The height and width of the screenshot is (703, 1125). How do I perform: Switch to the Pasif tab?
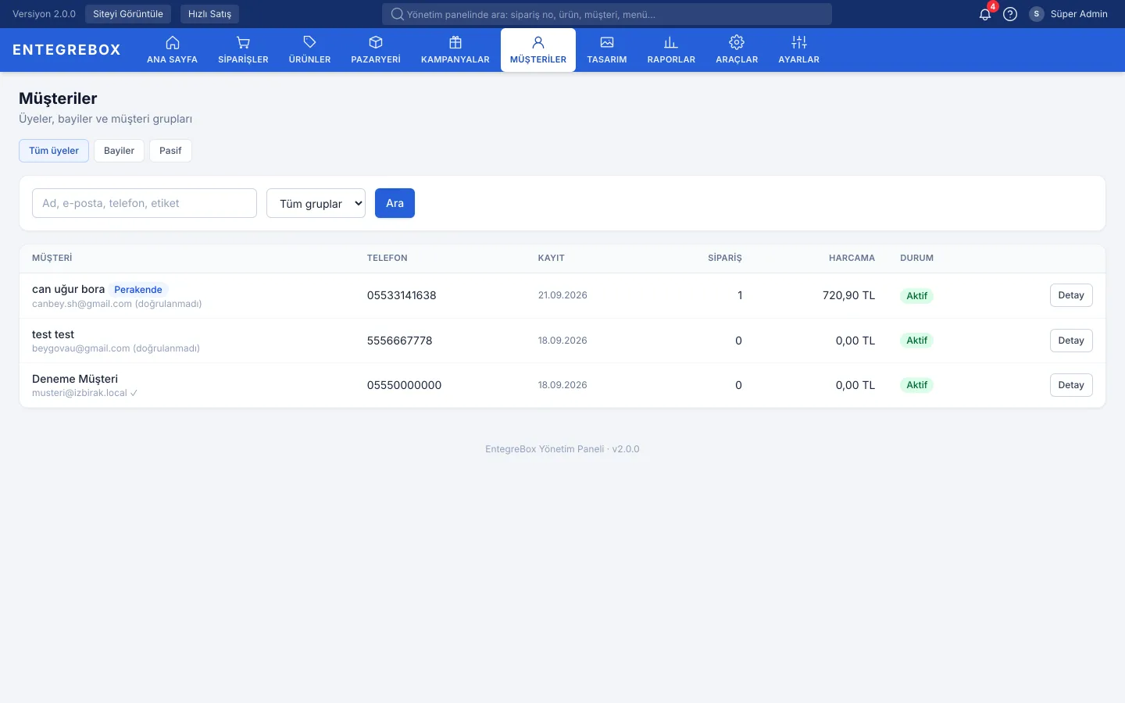[x=170, y=151]
